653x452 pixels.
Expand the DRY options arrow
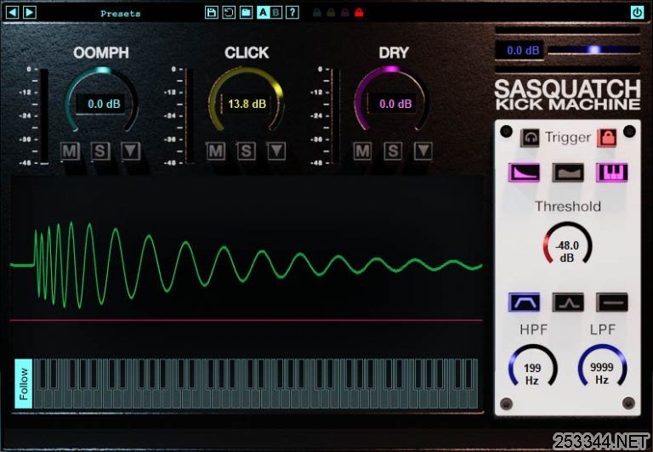click(423, 151)
